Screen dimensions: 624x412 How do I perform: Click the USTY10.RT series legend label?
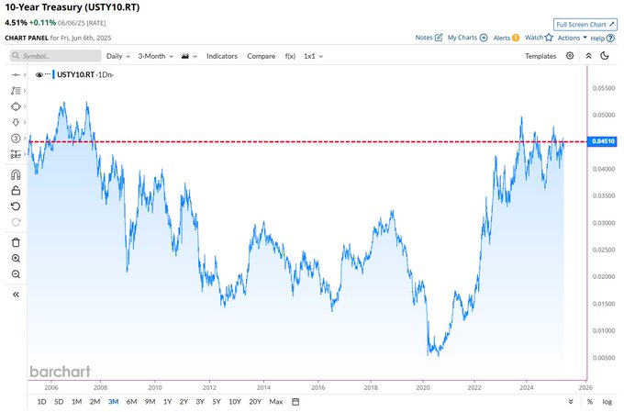(x=75, y=75)
